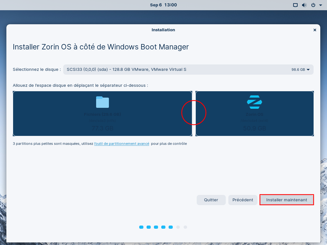Open the volume control in top bar
Viewport: 327px width, 245px height.
coord(304,5)
